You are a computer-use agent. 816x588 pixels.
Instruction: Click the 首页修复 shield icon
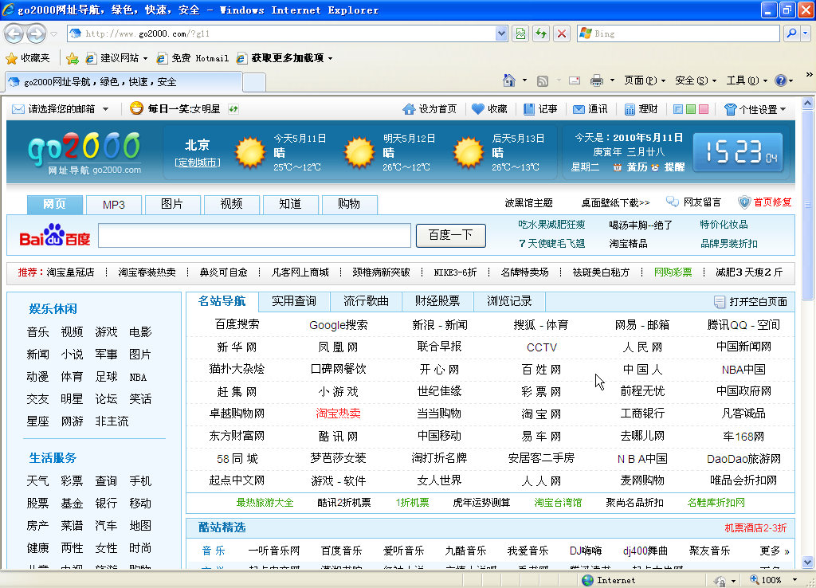744,202
